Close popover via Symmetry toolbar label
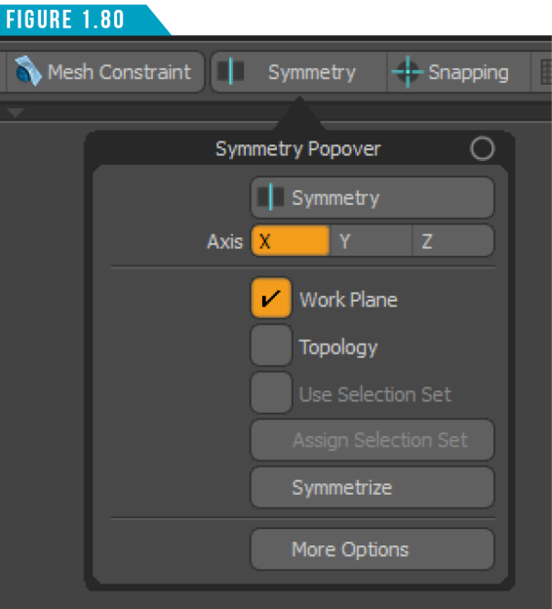Screen dimensions: 552x609 point(312,72)
